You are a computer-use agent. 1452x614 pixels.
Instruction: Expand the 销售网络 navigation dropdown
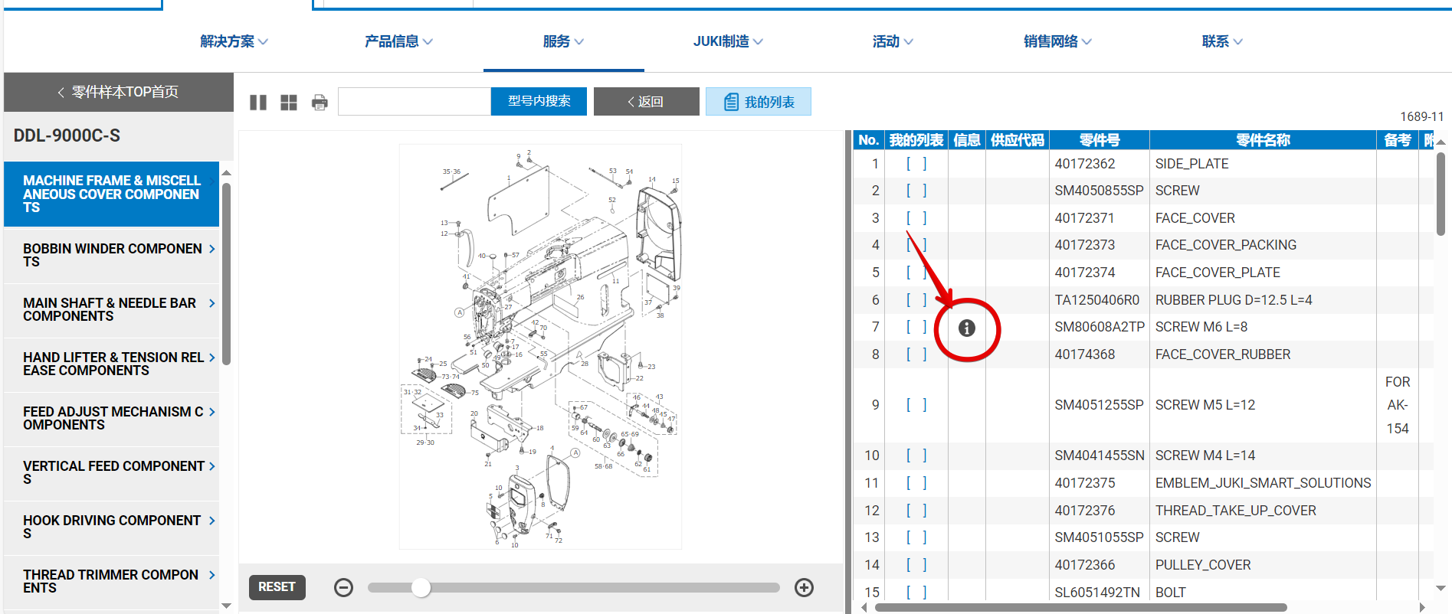1057,41
